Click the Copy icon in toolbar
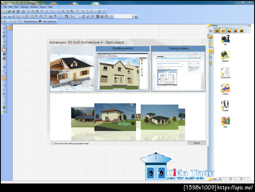 pyautogui.click(x=33, y=11)
